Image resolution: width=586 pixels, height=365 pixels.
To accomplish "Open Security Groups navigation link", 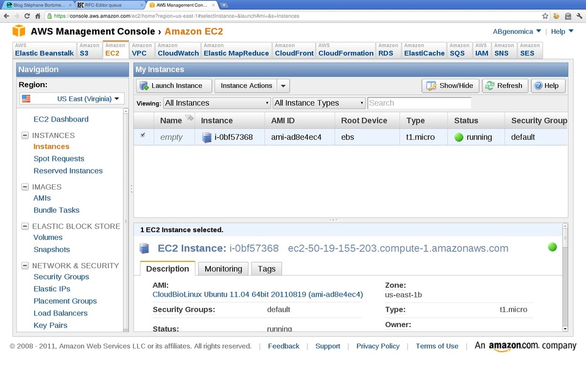I will [62, 277].
